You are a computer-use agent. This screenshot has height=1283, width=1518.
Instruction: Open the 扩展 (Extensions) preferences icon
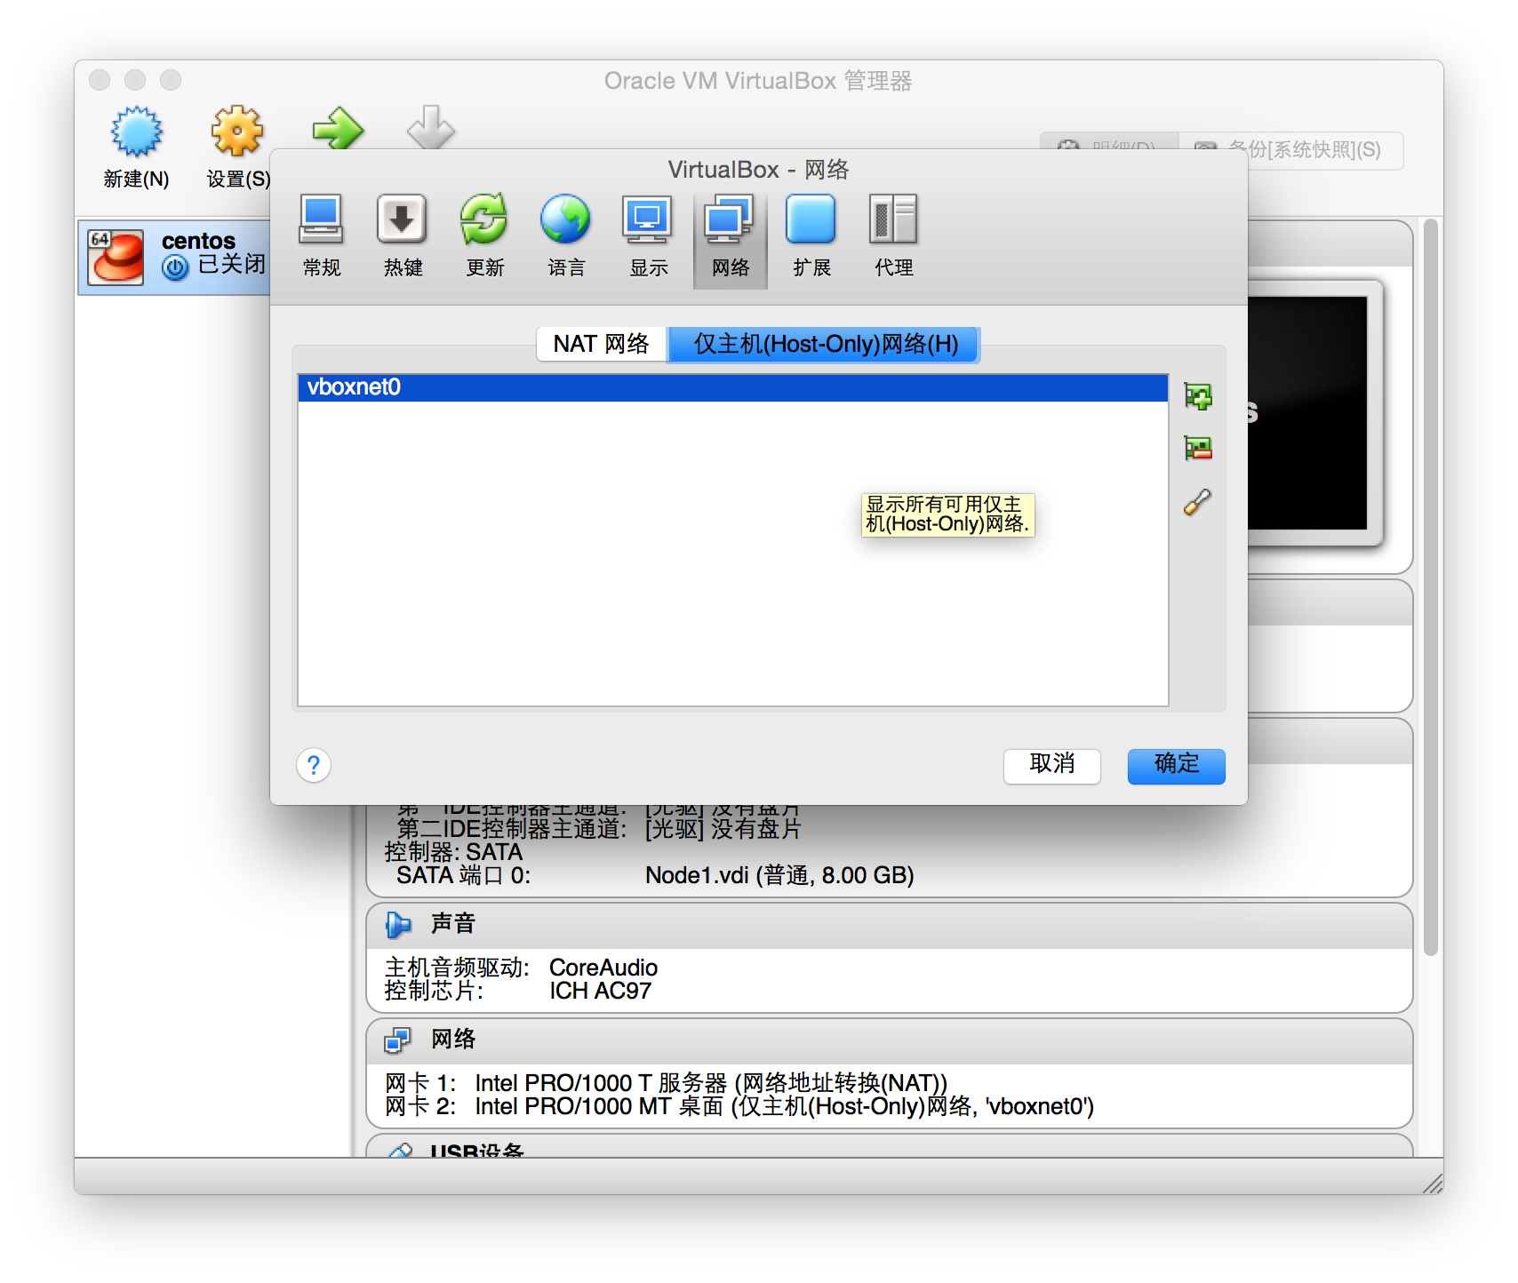tap(811, 236)
